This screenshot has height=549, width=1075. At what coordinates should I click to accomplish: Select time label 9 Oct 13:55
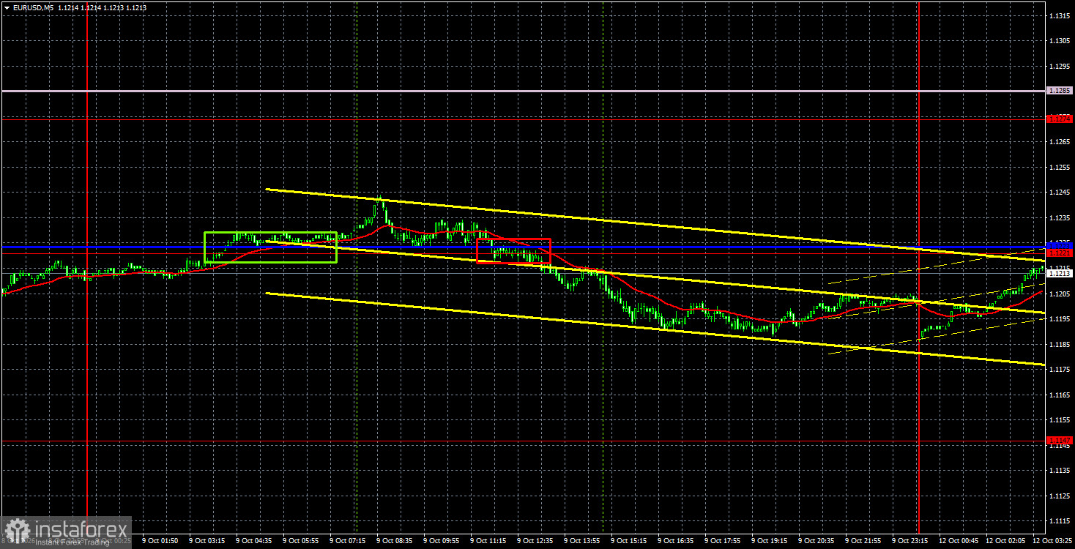click(582, 541)
